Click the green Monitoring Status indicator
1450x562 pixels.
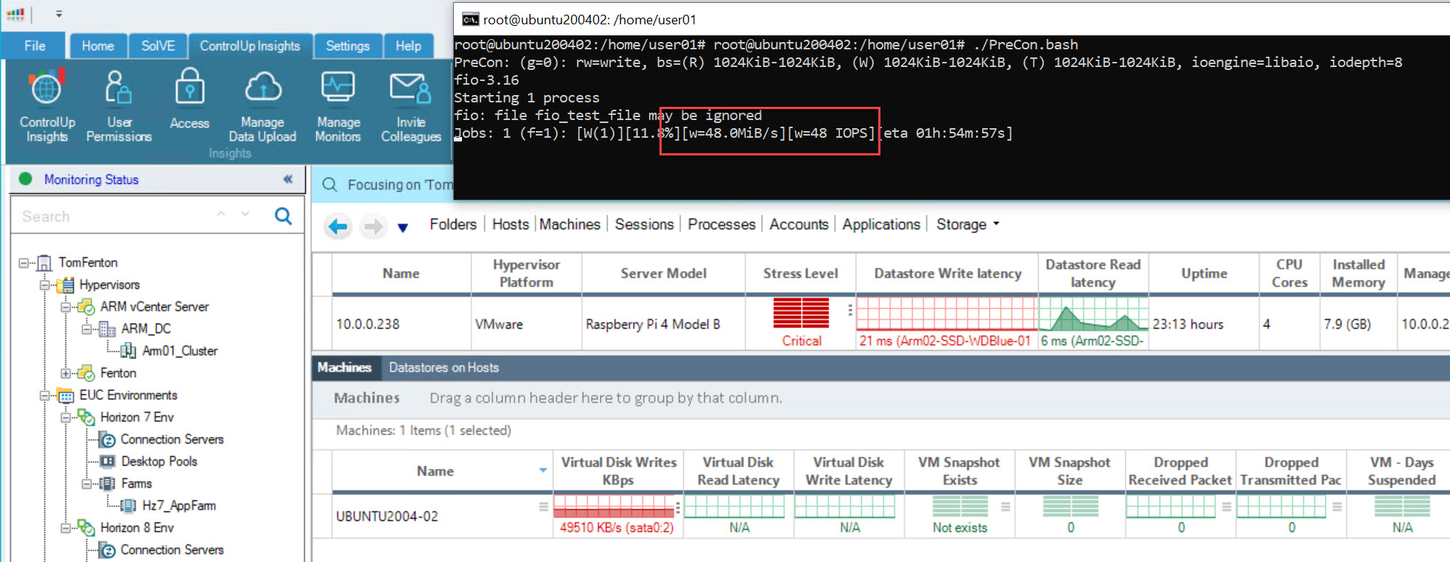click(26, 179)
